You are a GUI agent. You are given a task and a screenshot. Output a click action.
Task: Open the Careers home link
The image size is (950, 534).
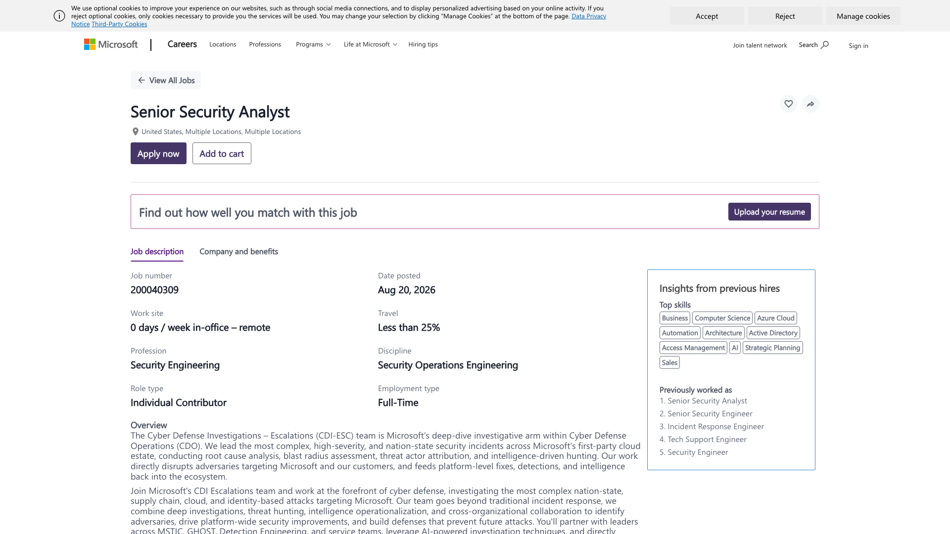pyautogui.click(x=182, y=44)
